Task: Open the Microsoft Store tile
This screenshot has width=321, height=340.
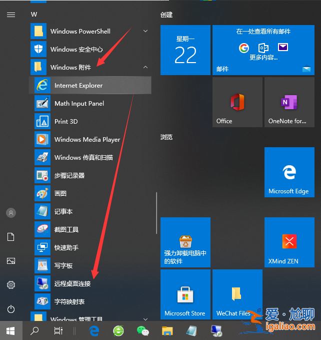Action: coord(185,294)
